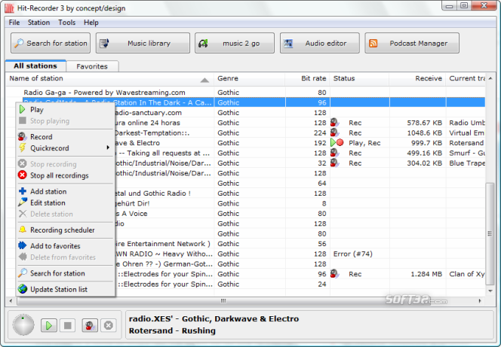Click the Audio editor toolbar icon
The height and width of the screenshot is (347, 501).
288,43
